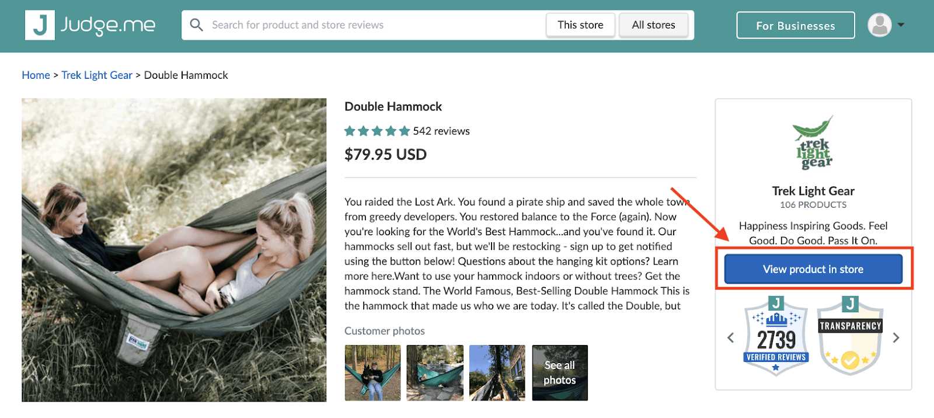This screenshot has height=418, width=934.
Task: Click the Trek Light Gear store logo
Action: tap(813, 143)
